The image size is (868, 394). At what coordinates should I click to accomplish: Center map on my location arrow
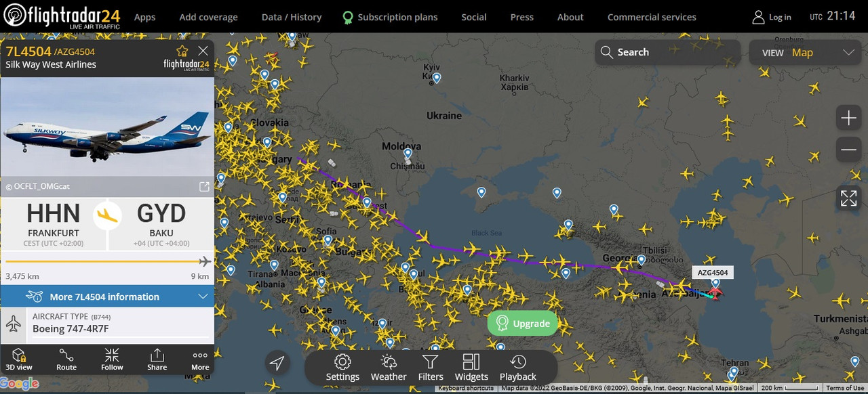(277, 364)
